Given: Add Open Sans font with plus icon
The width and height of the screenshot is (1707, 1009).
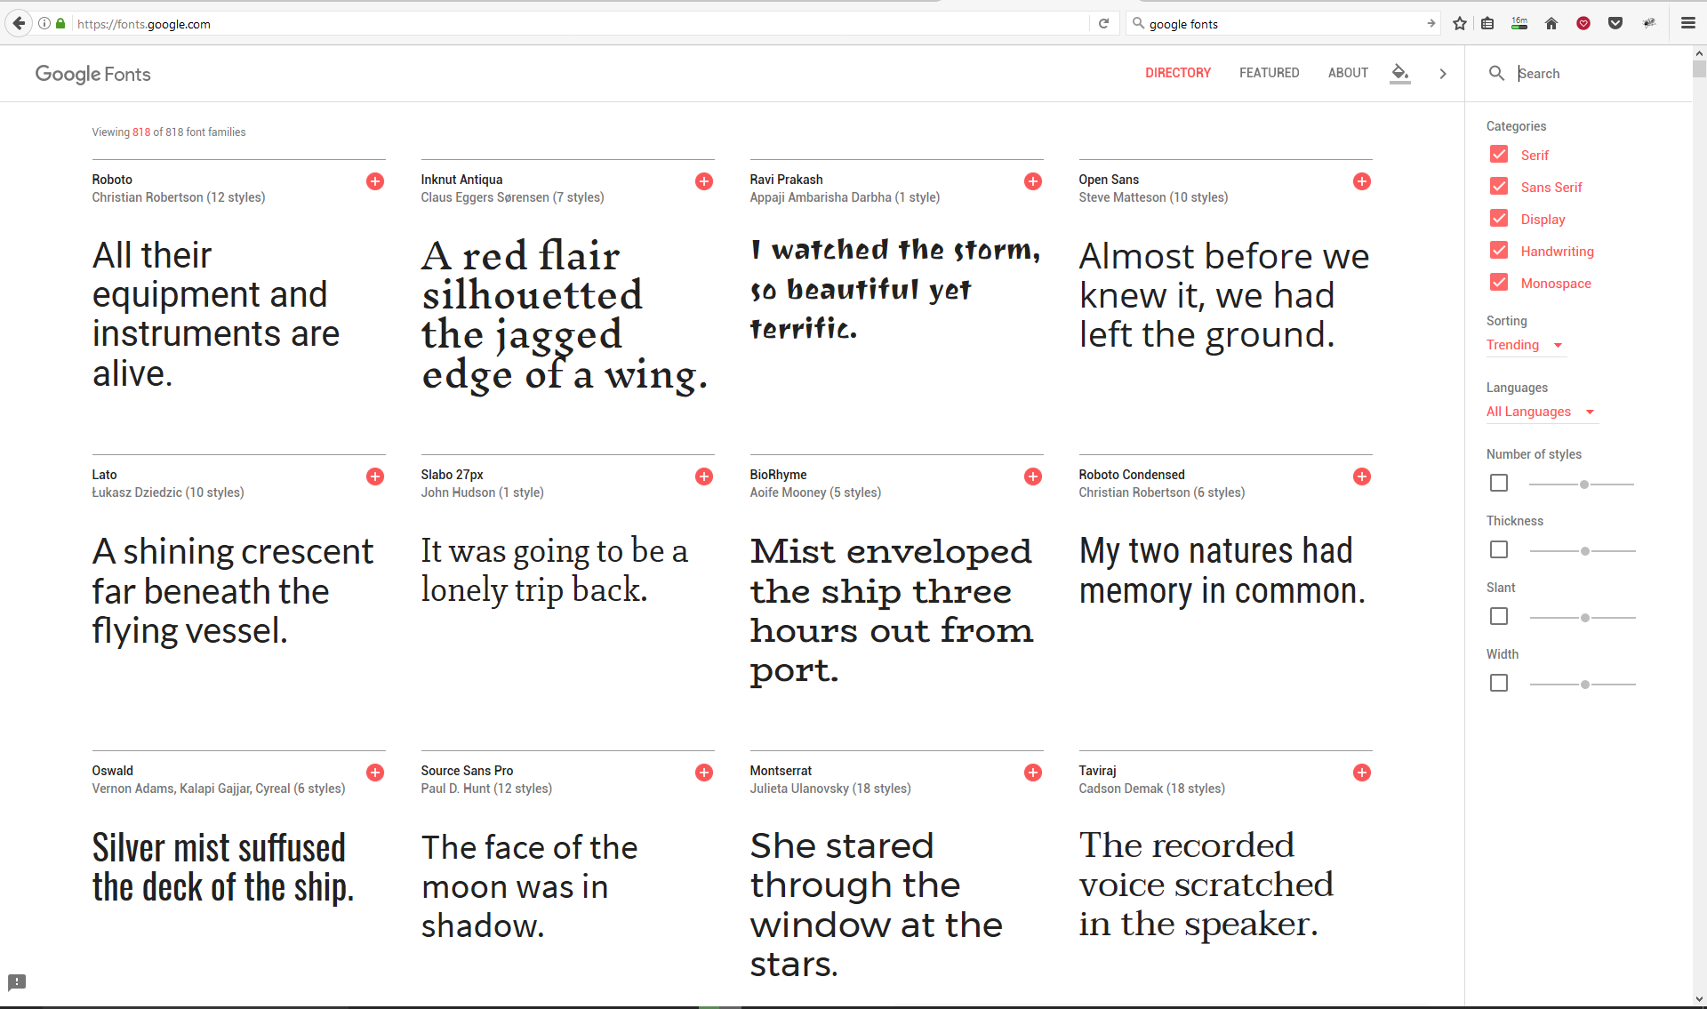Looking at the screenshot, I should (1362, 181).
